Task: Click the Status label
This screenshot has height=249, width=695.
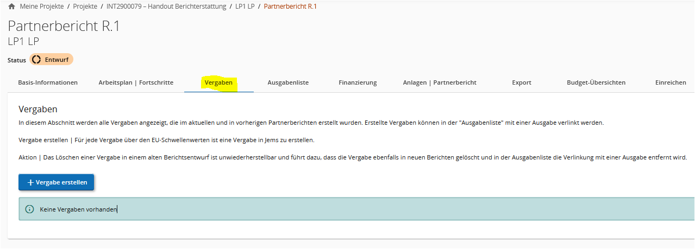Action: tap(17, 60)
